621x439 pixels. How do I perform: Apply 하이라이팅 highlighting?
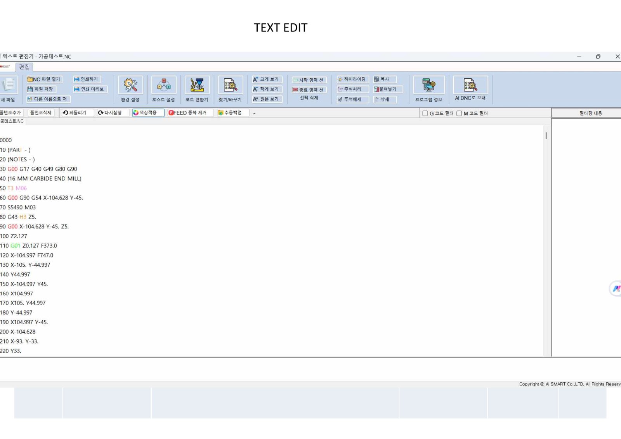pos(352,79)
